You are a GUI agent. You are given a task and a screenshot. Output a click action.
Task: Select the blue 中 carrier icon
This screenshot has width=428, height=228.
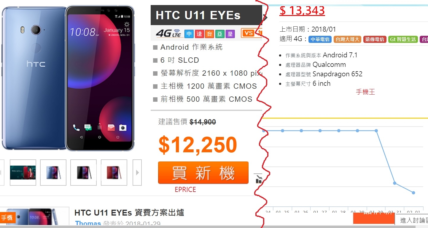point(189,34)
